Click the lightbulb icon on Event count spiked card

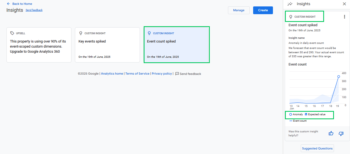click(x=149, y=33)
